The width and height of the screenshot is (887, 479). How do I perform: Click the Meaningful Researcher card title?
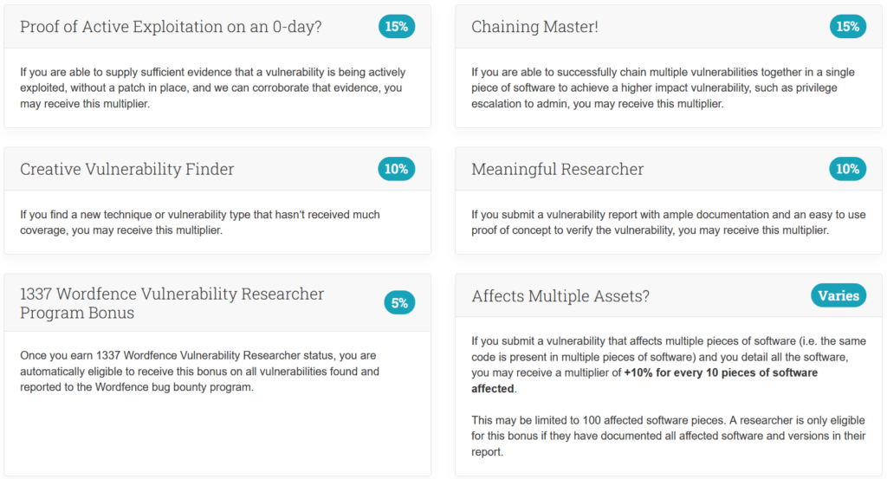tap(557, 169)
